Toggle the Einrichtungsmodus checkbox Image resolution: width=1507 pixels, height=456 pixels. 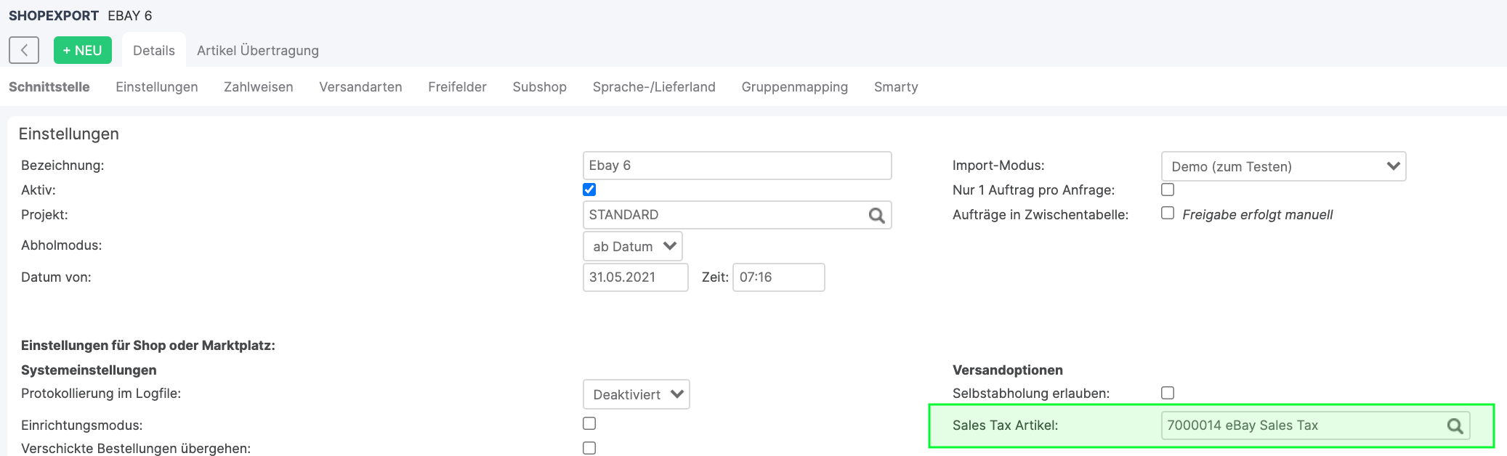(589, 423)
